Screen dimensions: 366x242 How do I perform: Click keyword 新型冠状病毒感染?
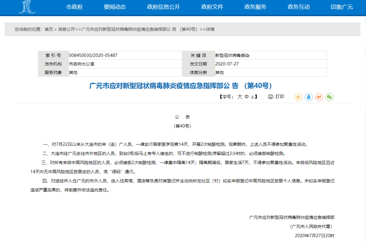(232, 56)
